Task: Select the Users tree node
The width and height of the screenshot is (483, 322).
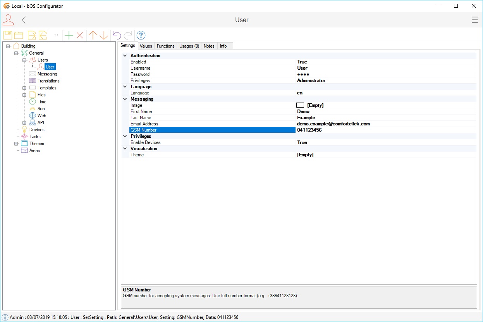Action: coord(43,60)
